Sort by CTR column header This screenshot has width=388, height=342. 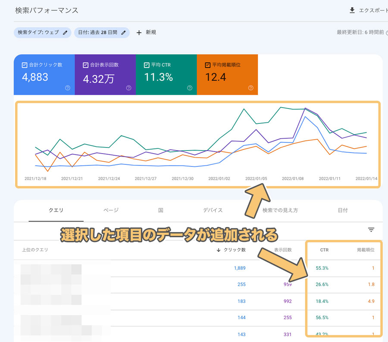324,250
